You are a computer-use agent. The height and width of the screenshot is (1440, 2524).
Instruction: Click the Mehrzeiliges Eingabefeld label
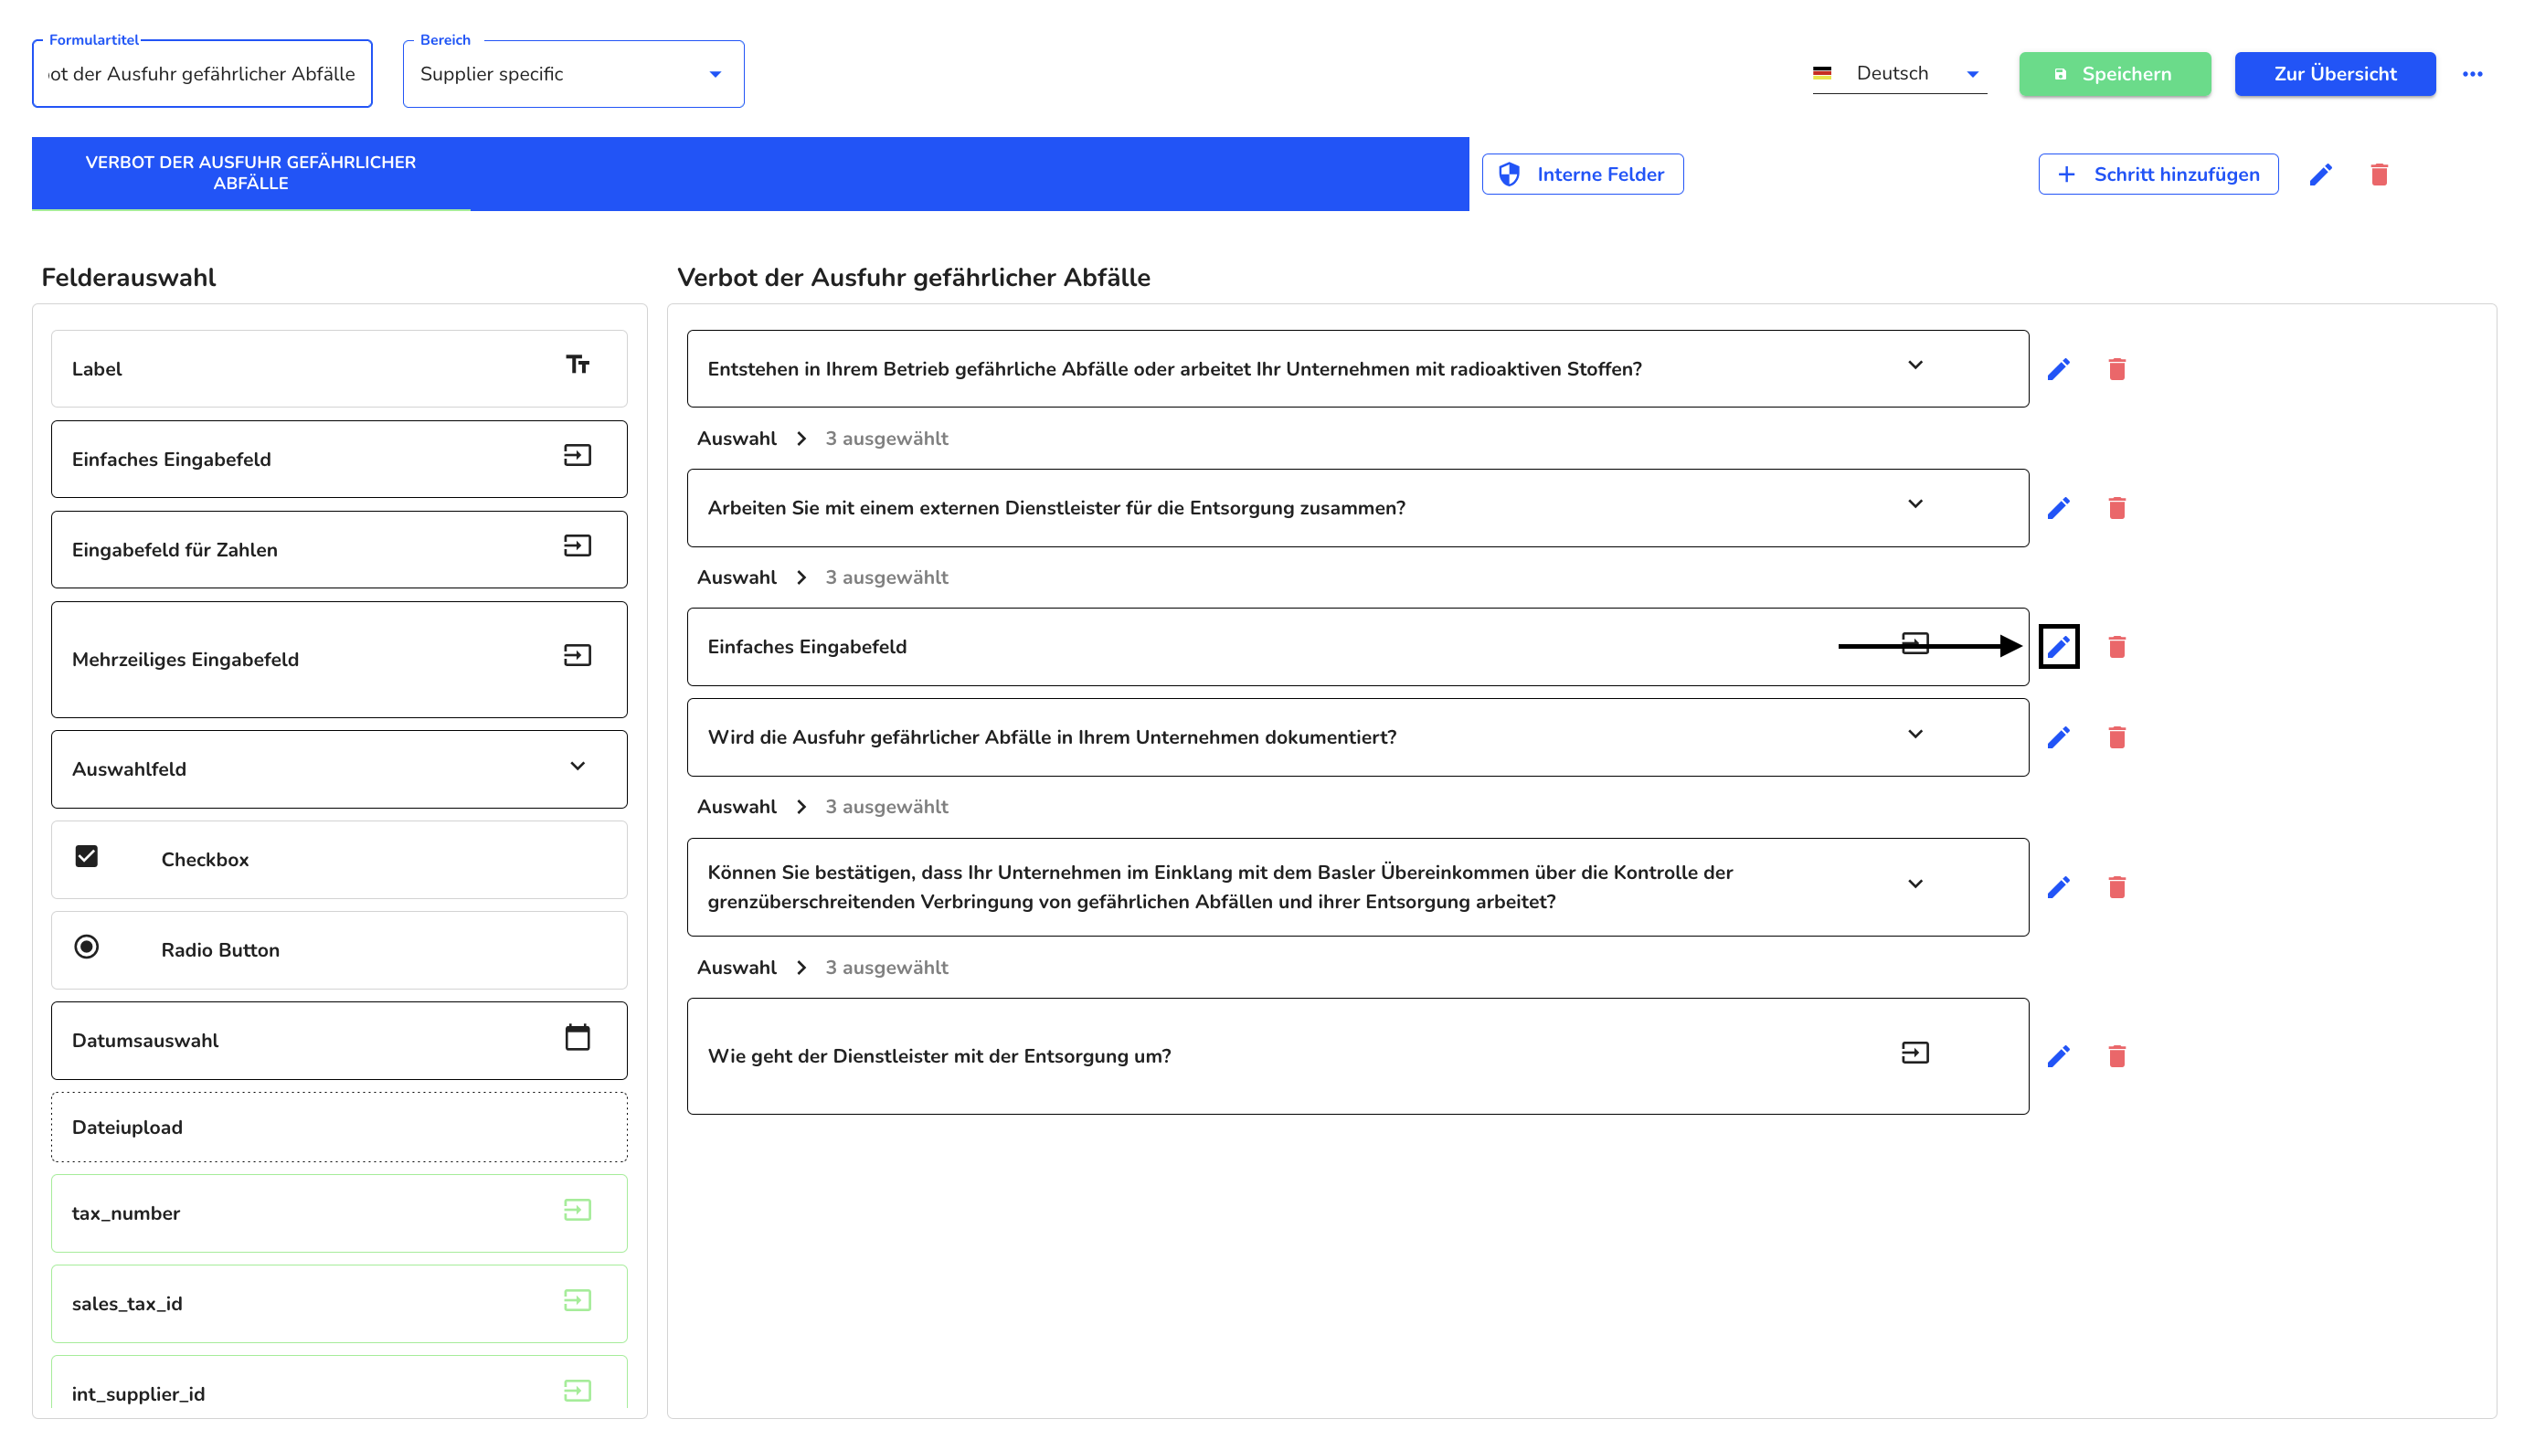point(185,660)
